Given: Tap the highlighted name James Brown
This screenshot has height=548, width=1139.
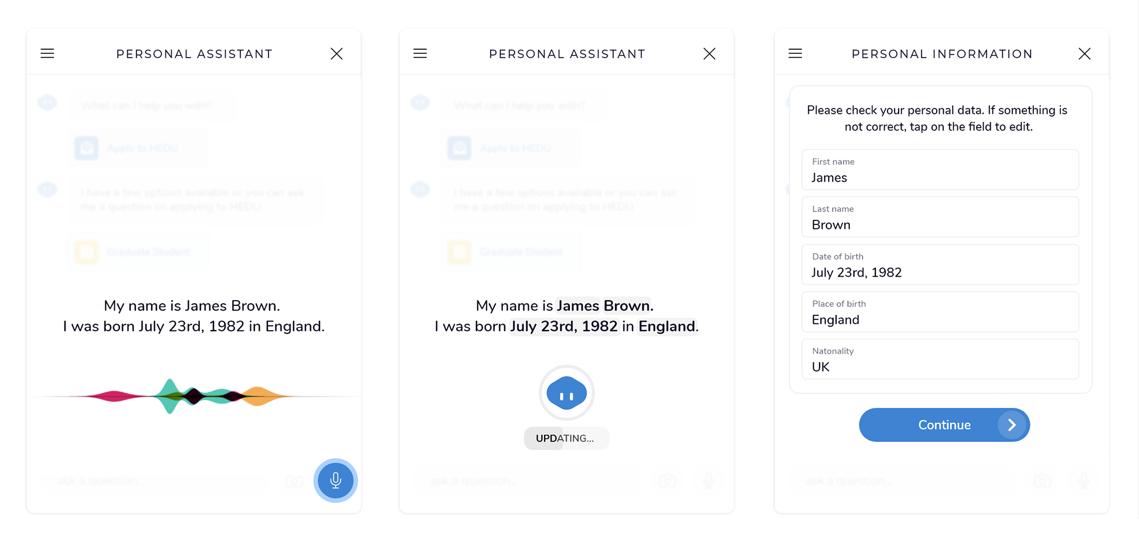Looking at the screenshot, I should coord(603,305).
